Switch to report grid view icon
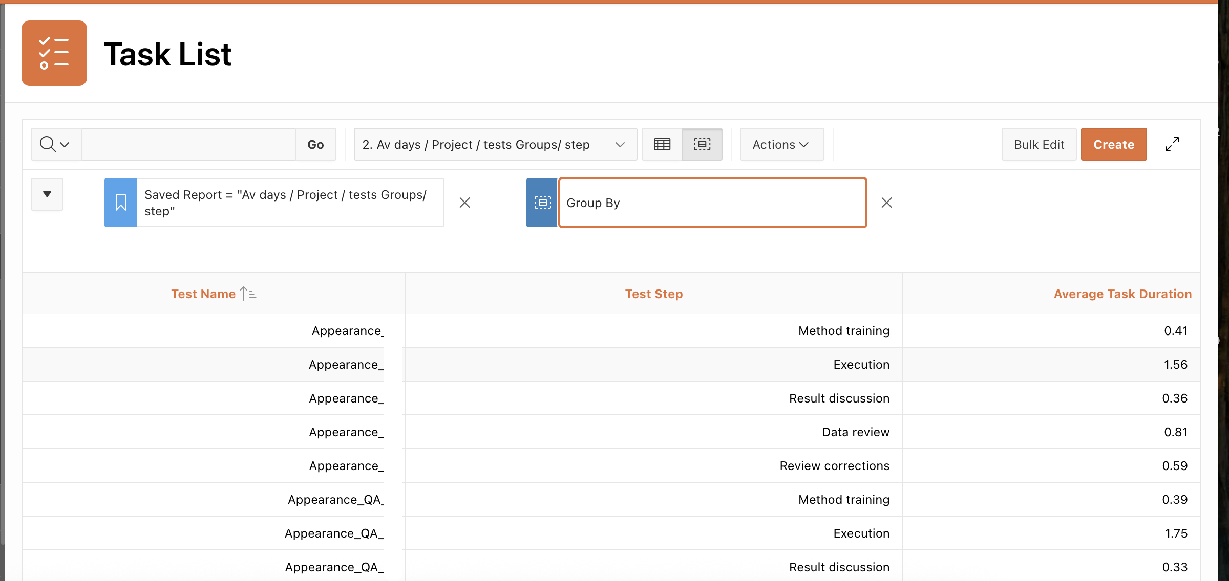Viewport: 1229px width, 581px height. click(x=662, y=145)
